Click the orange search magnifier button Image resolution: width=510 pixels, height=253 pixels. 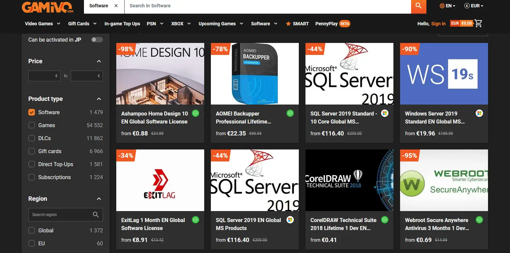[x=418, y=6]
